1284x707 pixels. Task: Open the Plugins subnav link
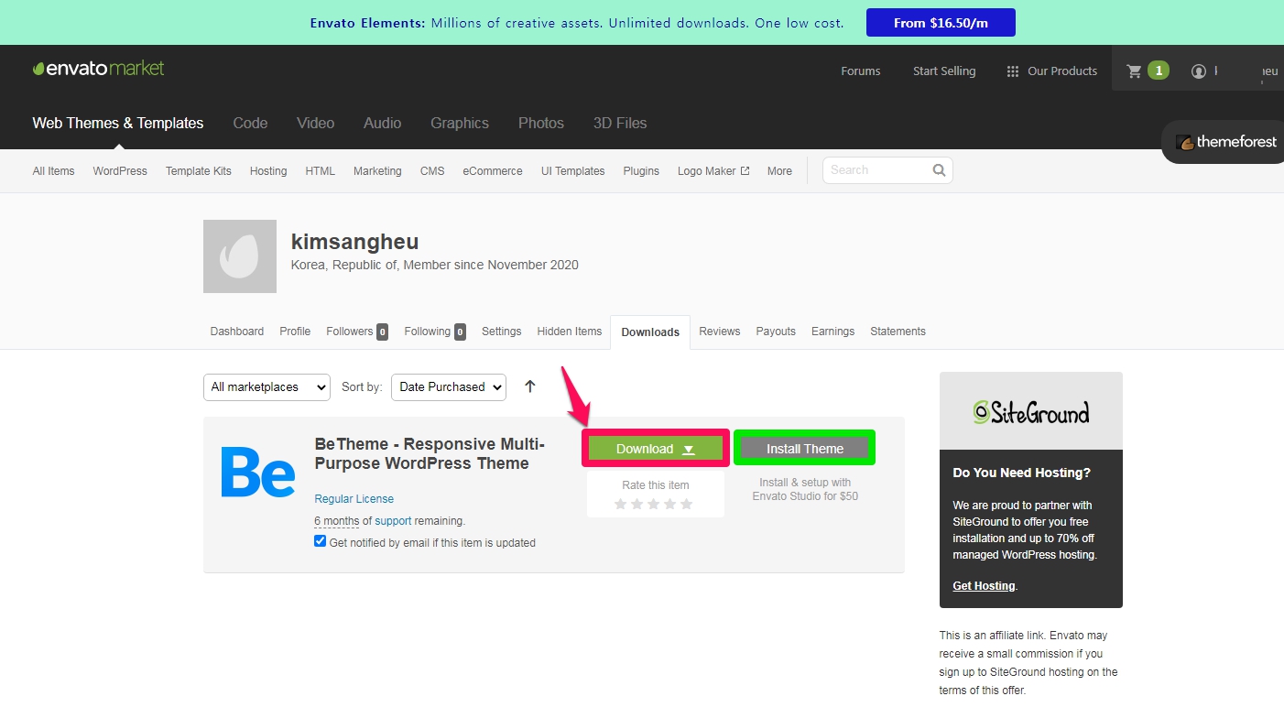(641, 171)
